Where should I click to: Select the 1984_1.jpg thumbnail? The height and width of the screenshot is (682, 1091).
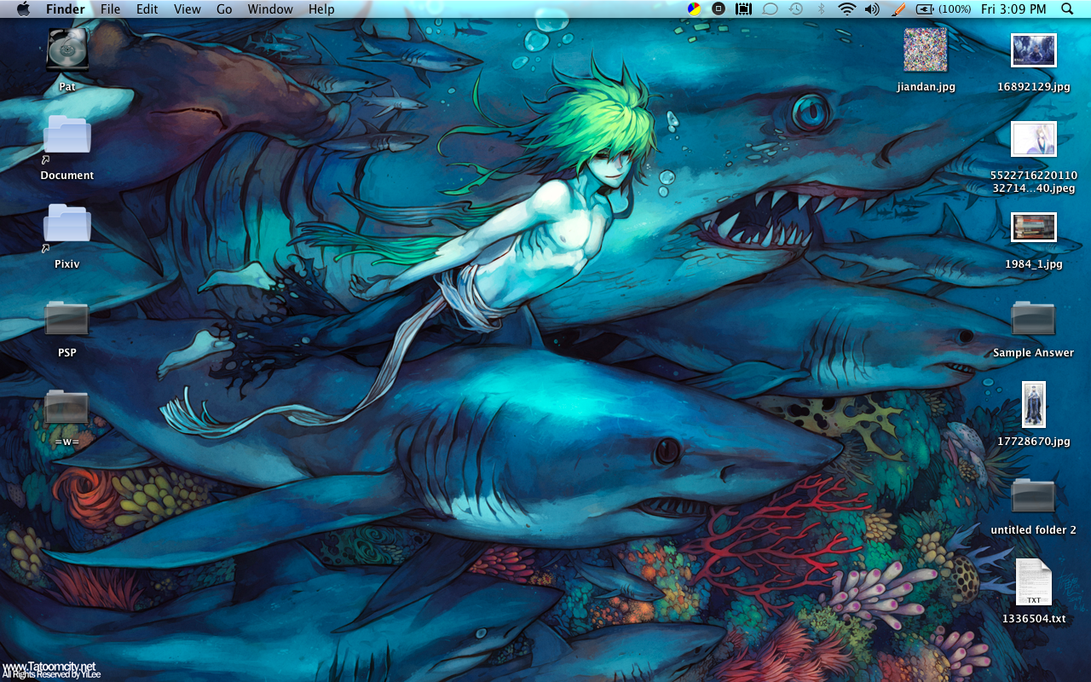pyautogui.click(x=1034, y=228)
